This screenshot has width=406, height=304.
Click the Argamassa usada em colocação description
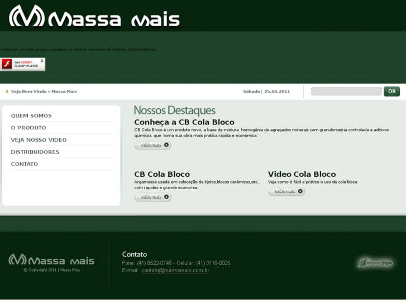coord(197,185)
